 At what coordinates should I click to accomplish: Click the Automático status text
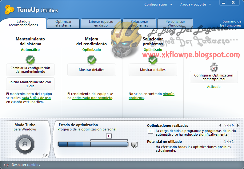click(x=30, y=50)
